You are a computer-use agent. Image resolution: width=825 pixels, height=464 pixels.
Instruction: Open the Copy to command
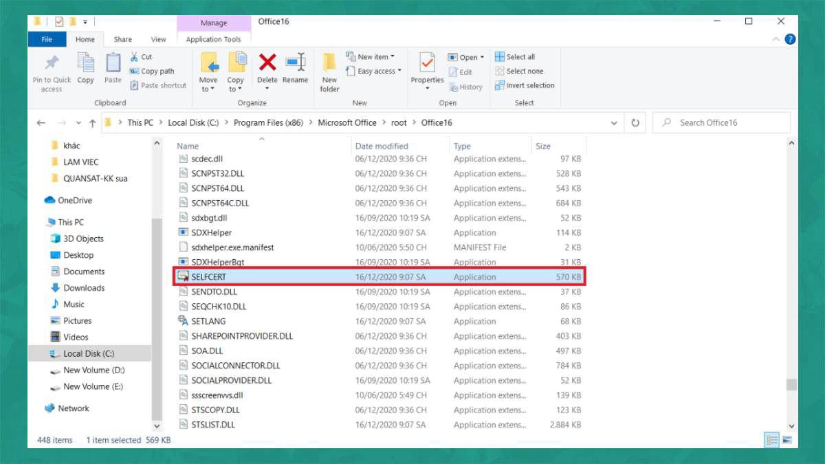236,72
